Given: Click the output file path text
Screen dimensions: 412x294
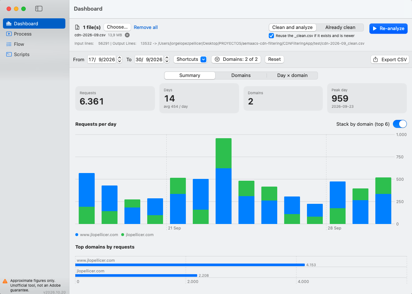Looking at the screenshot, I should (x=261, y=44).
